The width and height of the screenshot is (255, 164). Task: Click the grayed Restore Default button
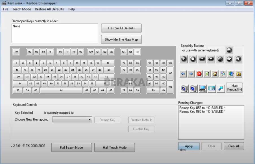pyautogui.click(x=141, y=120)
